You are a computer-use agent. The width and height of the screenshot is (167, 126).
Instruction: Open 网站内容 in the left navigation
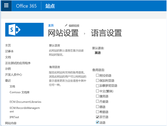11,123
